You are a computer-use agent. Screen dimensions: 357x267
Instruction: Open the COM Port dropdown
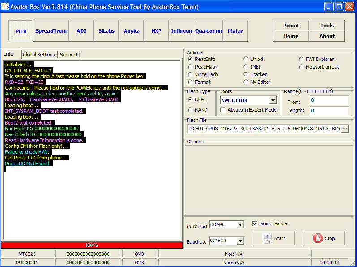tap(240, 224)
